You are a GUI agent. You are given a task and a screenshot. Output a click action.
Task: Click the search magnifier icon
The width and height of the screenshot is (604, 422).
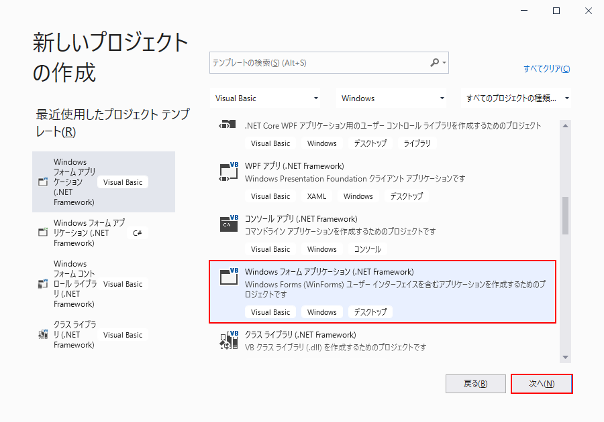[x=434, y=62]
